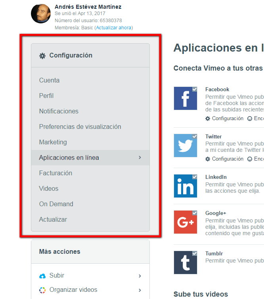Image resolution: width=264 pixels, height=299 pixels.
Task: Click 'Se unió el Apr 13, 2017' text
Action: (80, 13)
